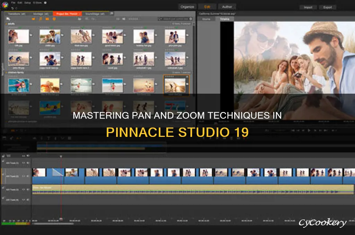The width and height of the screenshot is (355, 235).
Task: Toggle lock on A/V Track (3)
Action: point(23,190)
